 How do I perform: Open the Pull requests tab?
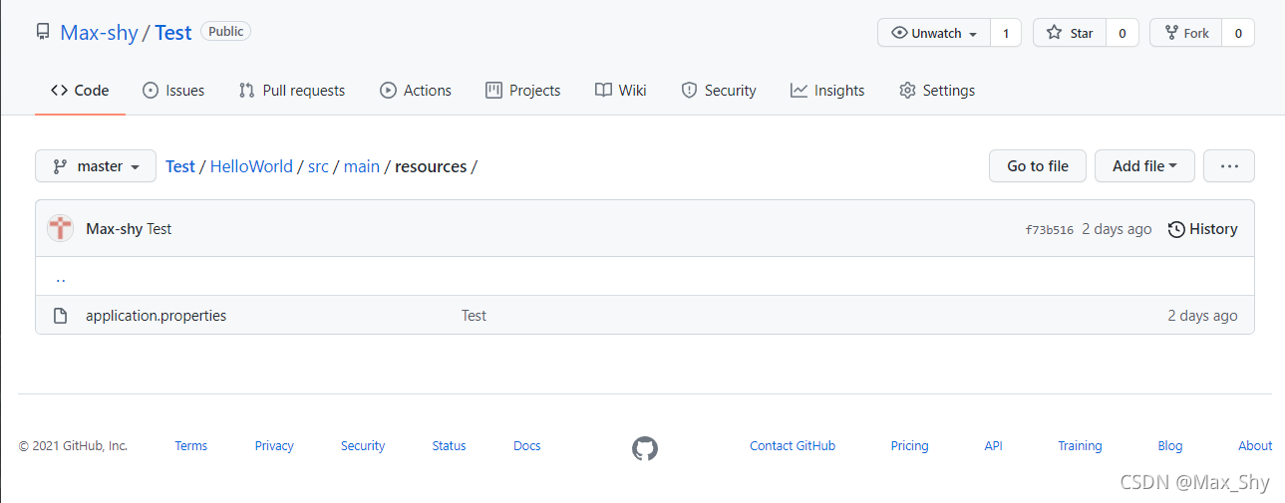292,91
